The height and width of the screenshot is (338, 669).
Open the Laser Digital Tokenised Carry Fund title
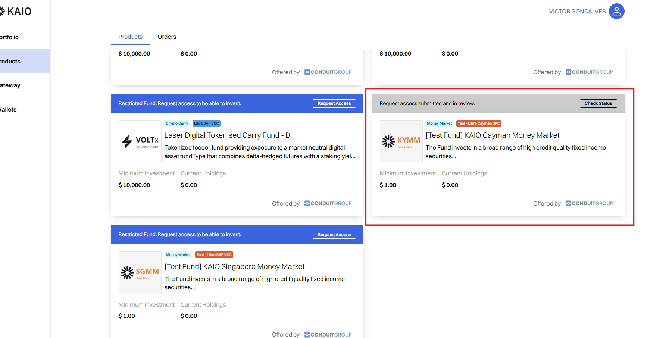point(227,135)
